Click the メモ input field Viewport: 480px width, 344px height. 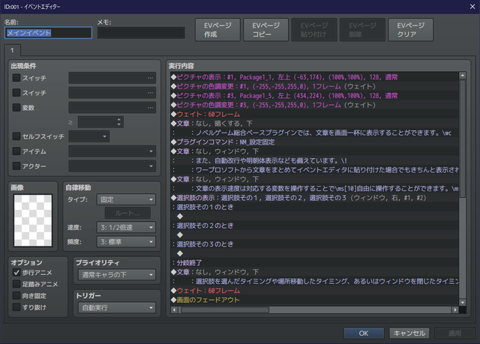click(x=141, y=33)
